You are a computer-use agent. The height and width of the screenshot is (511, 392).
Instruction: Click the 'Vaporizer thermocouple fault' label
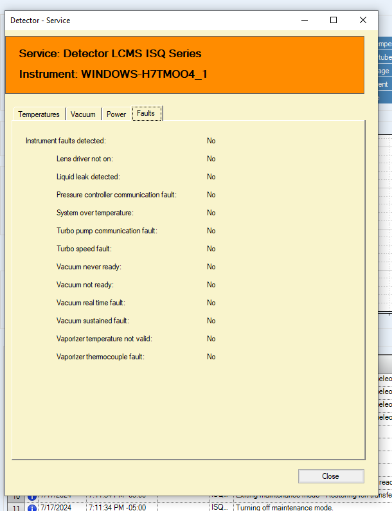tap(100, 357)
